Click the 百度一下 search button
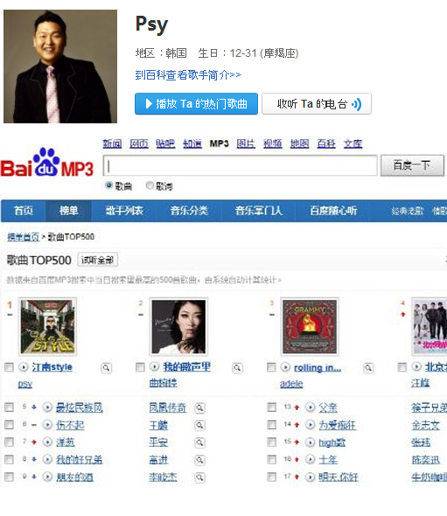447x516 pixels. click(412, 165)
